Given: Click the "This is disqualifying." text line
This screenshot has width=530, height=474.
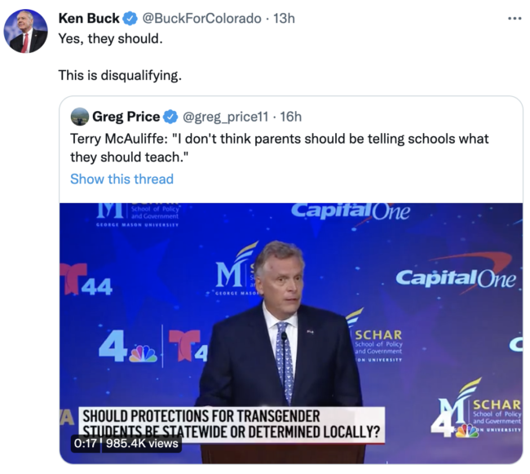Looking at the screenshot, I should [120, 75].
